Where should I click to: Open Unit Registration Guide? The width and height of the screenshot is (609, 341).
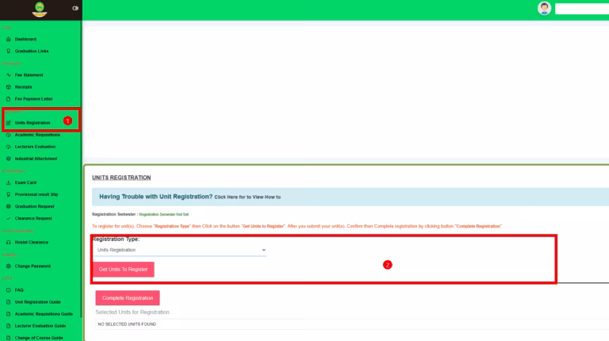[x=38, y=302]
